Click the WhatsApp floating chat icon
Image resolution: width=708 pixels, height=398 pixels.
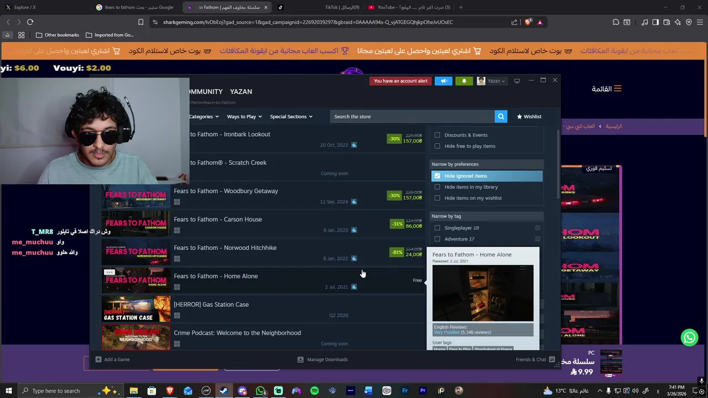[x=689, y=337]
